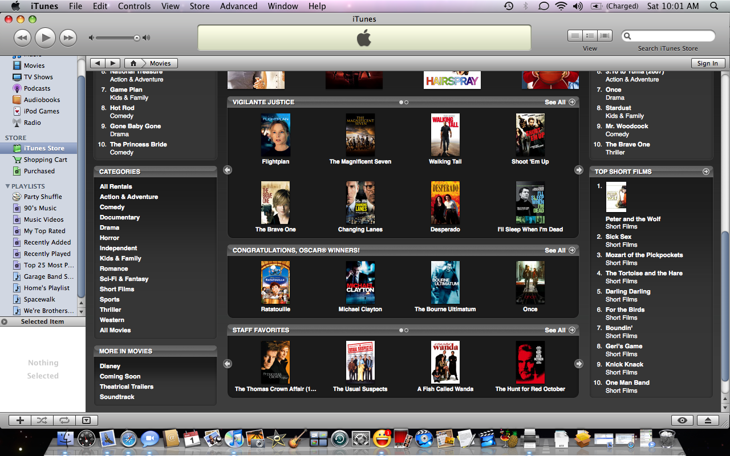
Task: Go back with the store back arrow
Action: coord(98,63)
